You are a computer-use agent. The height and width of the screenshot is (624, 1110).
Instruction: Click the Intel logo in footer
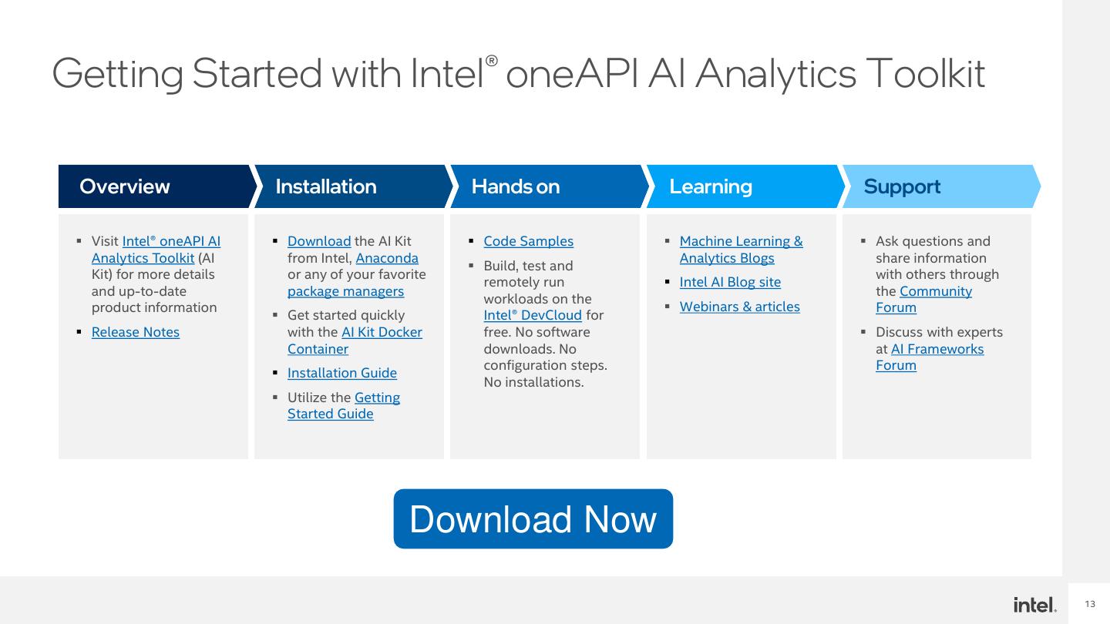point(1035,605)
